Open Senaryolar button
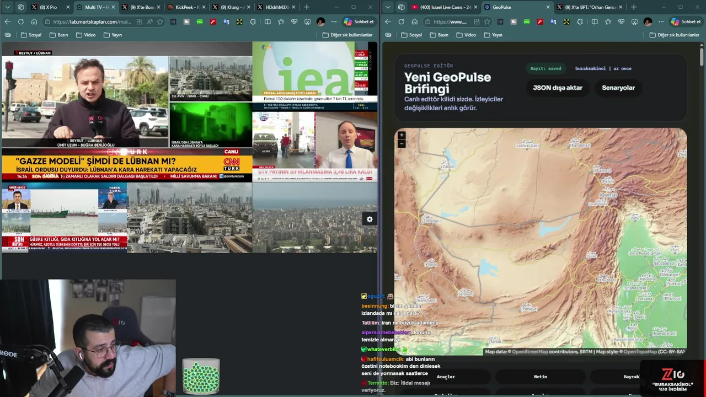Image resolution: width=706 pixels, height=397 pixels. 618,88
